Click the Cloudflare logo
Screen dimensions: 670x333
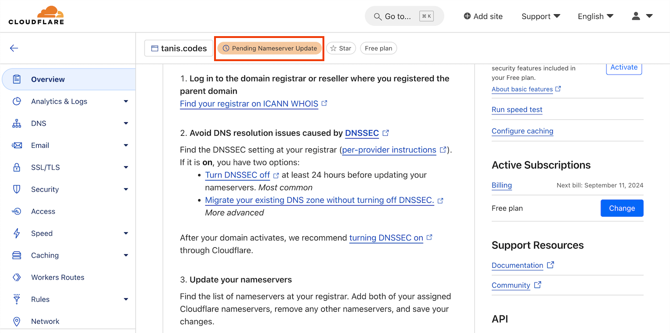(x=36, y=15)
